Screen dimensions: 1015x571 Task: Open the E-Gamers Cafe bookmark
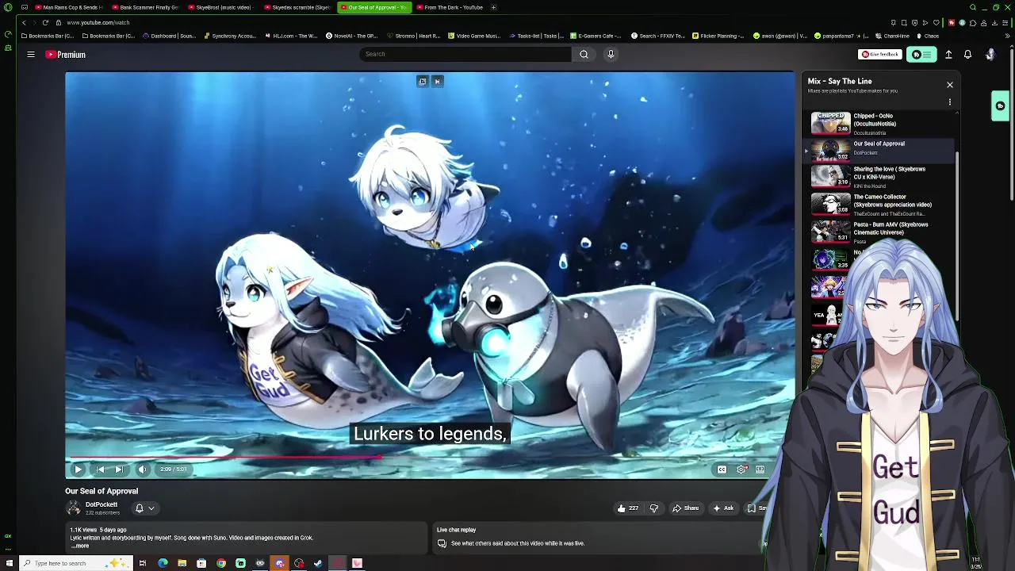[595, 36]
